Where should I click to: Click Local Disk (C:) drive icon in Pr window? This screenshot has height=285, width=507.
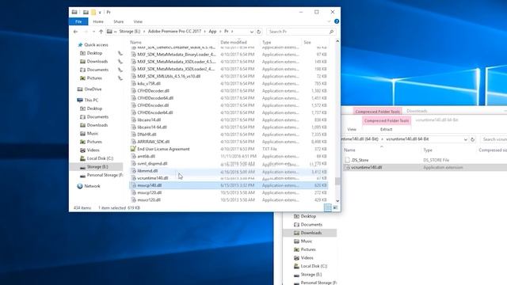coord(82,158)
